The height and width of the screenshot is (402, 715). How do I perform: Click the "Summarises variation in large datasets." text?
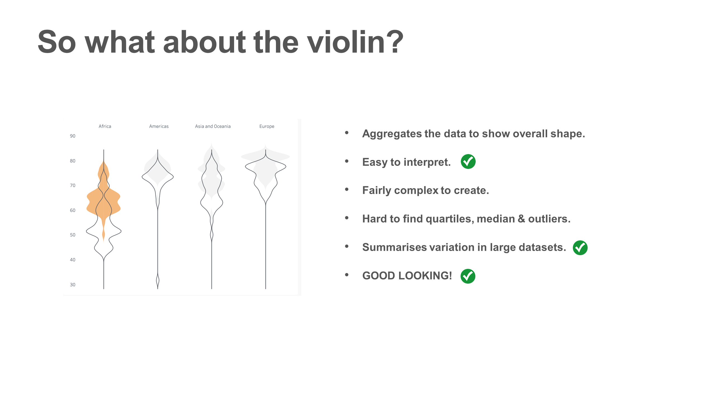pos(464,247)
